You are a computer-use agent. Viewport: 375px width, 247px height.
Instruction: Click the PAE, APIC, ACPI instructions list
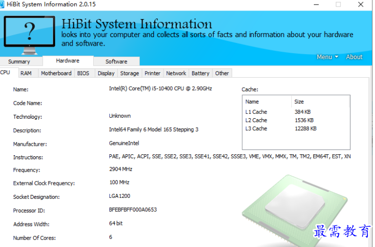point(230,156)
